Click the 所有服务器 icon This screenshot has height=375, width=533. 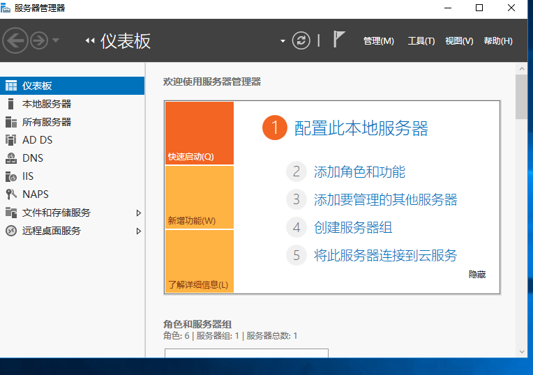(x=11, y=122)
